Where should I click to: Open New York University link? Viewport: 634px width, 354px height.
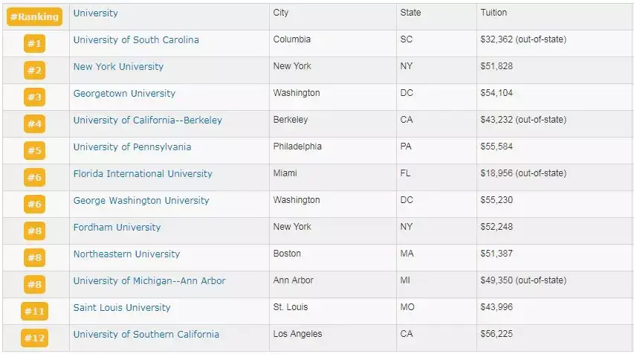pyautogui.click(x=118, y=67)
